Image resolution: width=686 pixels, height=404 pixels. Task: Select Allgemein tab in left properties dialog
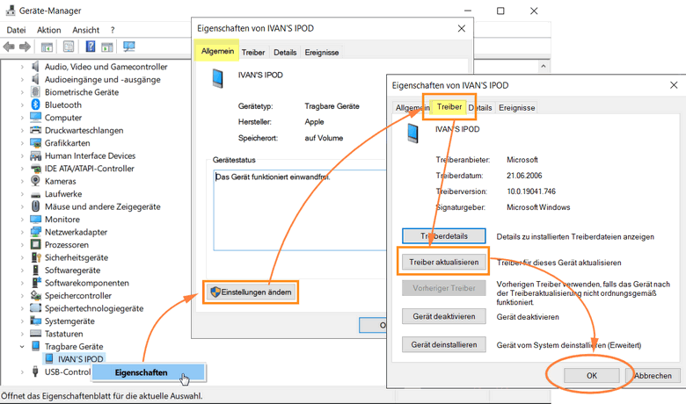coord(217,51)
